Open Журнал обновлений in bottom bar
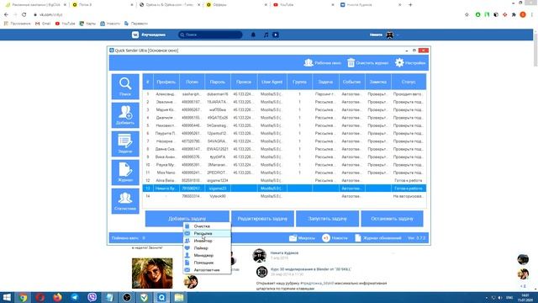This screenshot has width=538, height=303. click(x=377, y=237)
